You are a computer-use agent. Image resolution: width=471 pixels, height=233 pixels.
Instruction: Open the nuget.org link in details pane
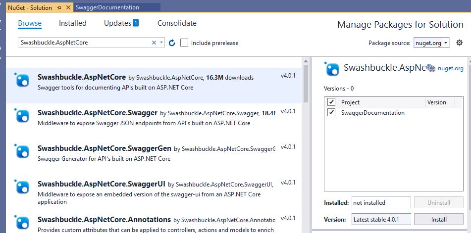pos(451,68)
